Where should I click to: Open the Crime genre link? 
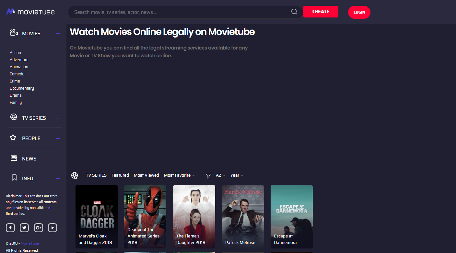click(15, 81)
